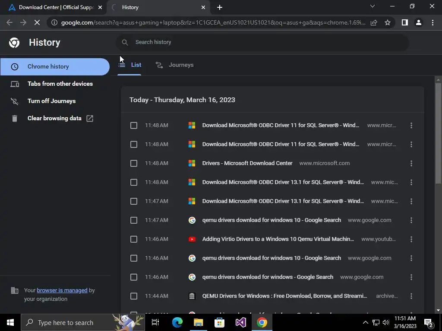Viewport: 442px width, 331px height.
Task: Go back to previous page
Action: pyautogui.click(x=9, y=22)
